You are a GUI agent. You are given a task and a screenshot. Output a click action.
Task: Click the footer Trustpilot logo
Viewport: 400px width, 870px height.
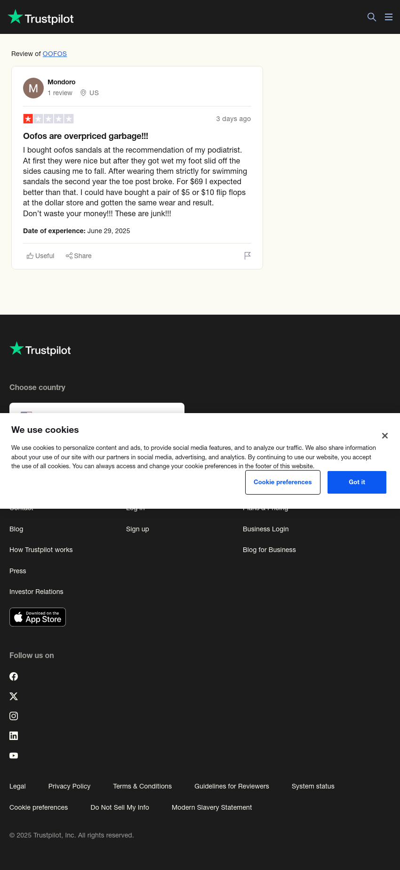[40, 349]
